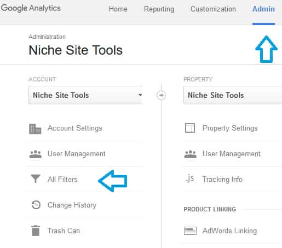The image size is (282, 248).
Task: Open User Management under Property
Action: [232, 154]
